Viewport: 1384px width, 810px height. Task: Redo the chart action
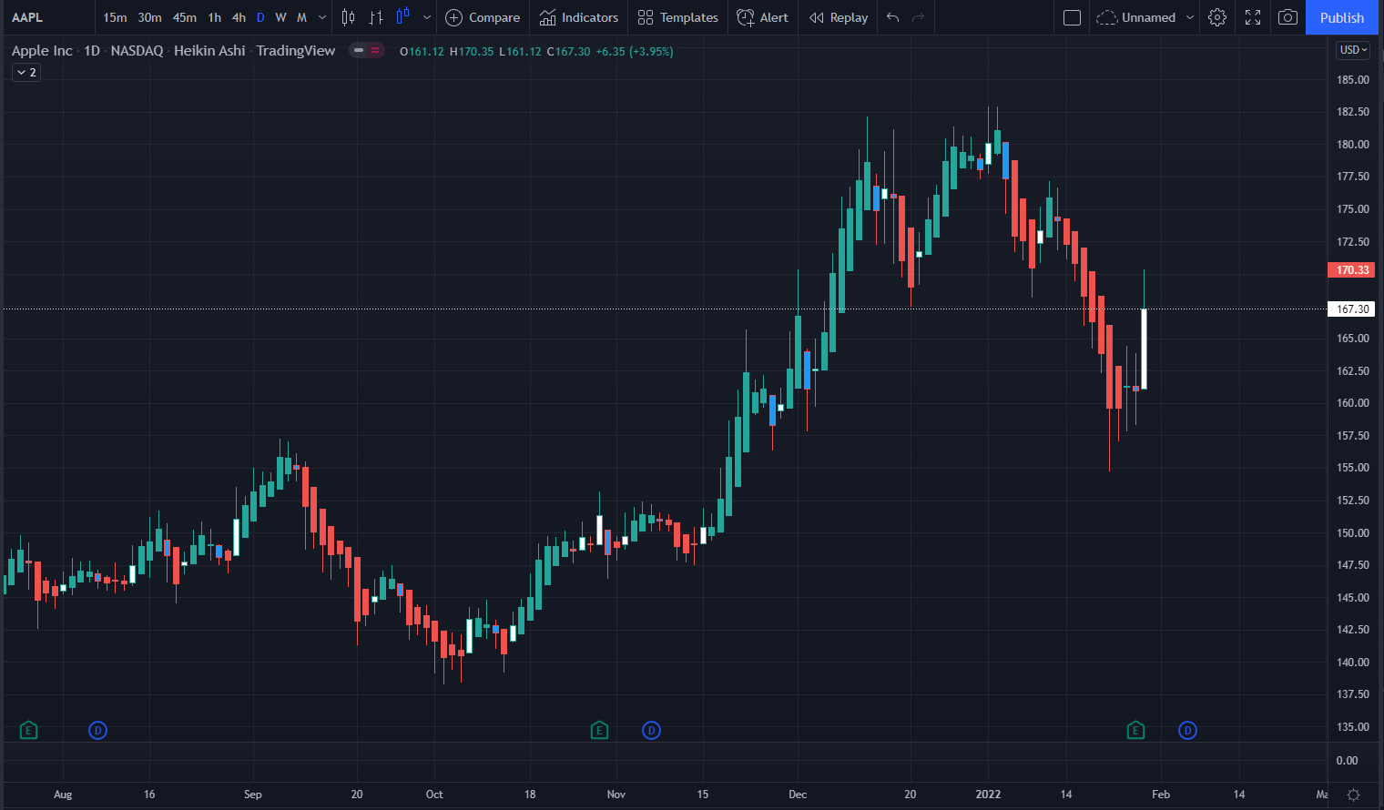tap(918, 17)
